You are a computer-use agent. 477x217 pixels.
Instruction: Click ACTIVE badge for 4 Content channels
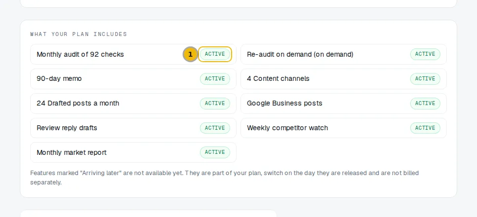tap(425, 79)
